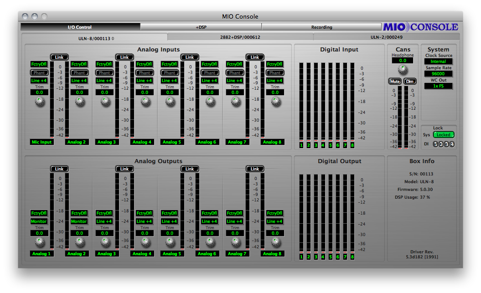Click the Headphone level knob
481x293 pixels.
pos(403,70)
